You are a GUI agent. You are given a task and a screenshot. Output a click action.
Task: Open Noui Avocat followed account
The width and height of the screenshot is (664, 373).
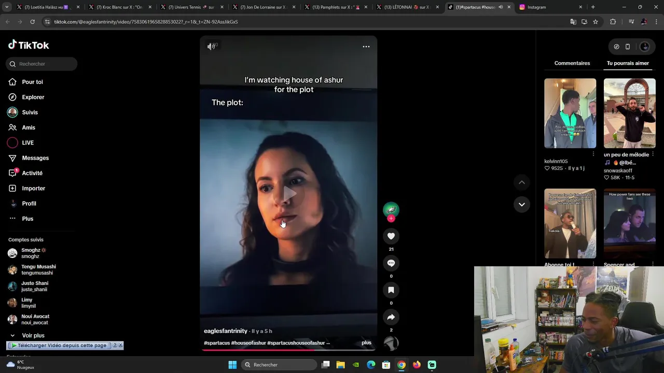35,320
